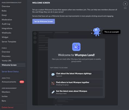
Task: Click the speech bubble chat icon
Action: [x=53, y=75]
